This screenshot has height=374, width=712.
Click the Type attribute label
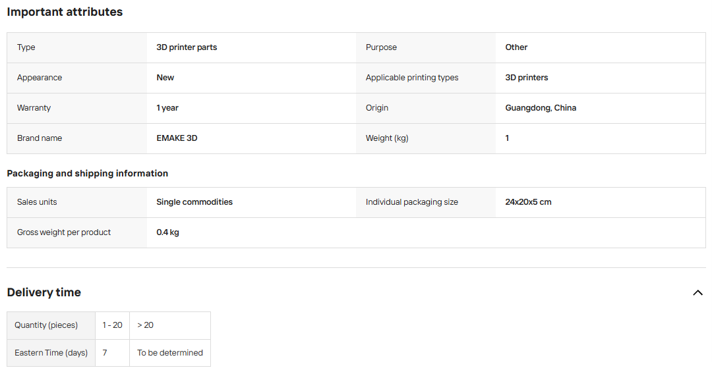[x=26, y=47]
